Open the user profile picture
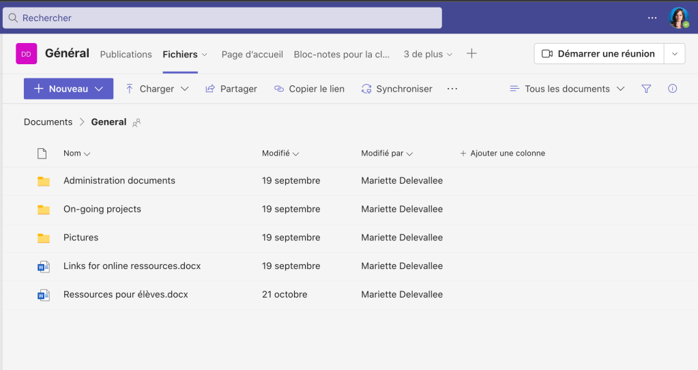The image size is (698, 370). pyautogui.click(x=678, y=18)
